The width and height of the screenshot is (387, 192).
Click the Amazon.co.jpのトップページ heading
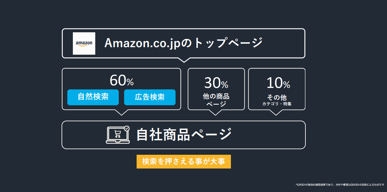point(183,43)
